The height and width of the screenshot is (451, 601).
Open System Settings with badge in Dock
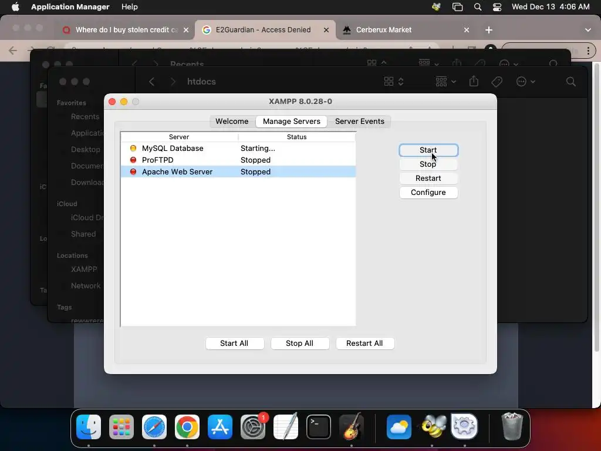[x=253, y=427]
